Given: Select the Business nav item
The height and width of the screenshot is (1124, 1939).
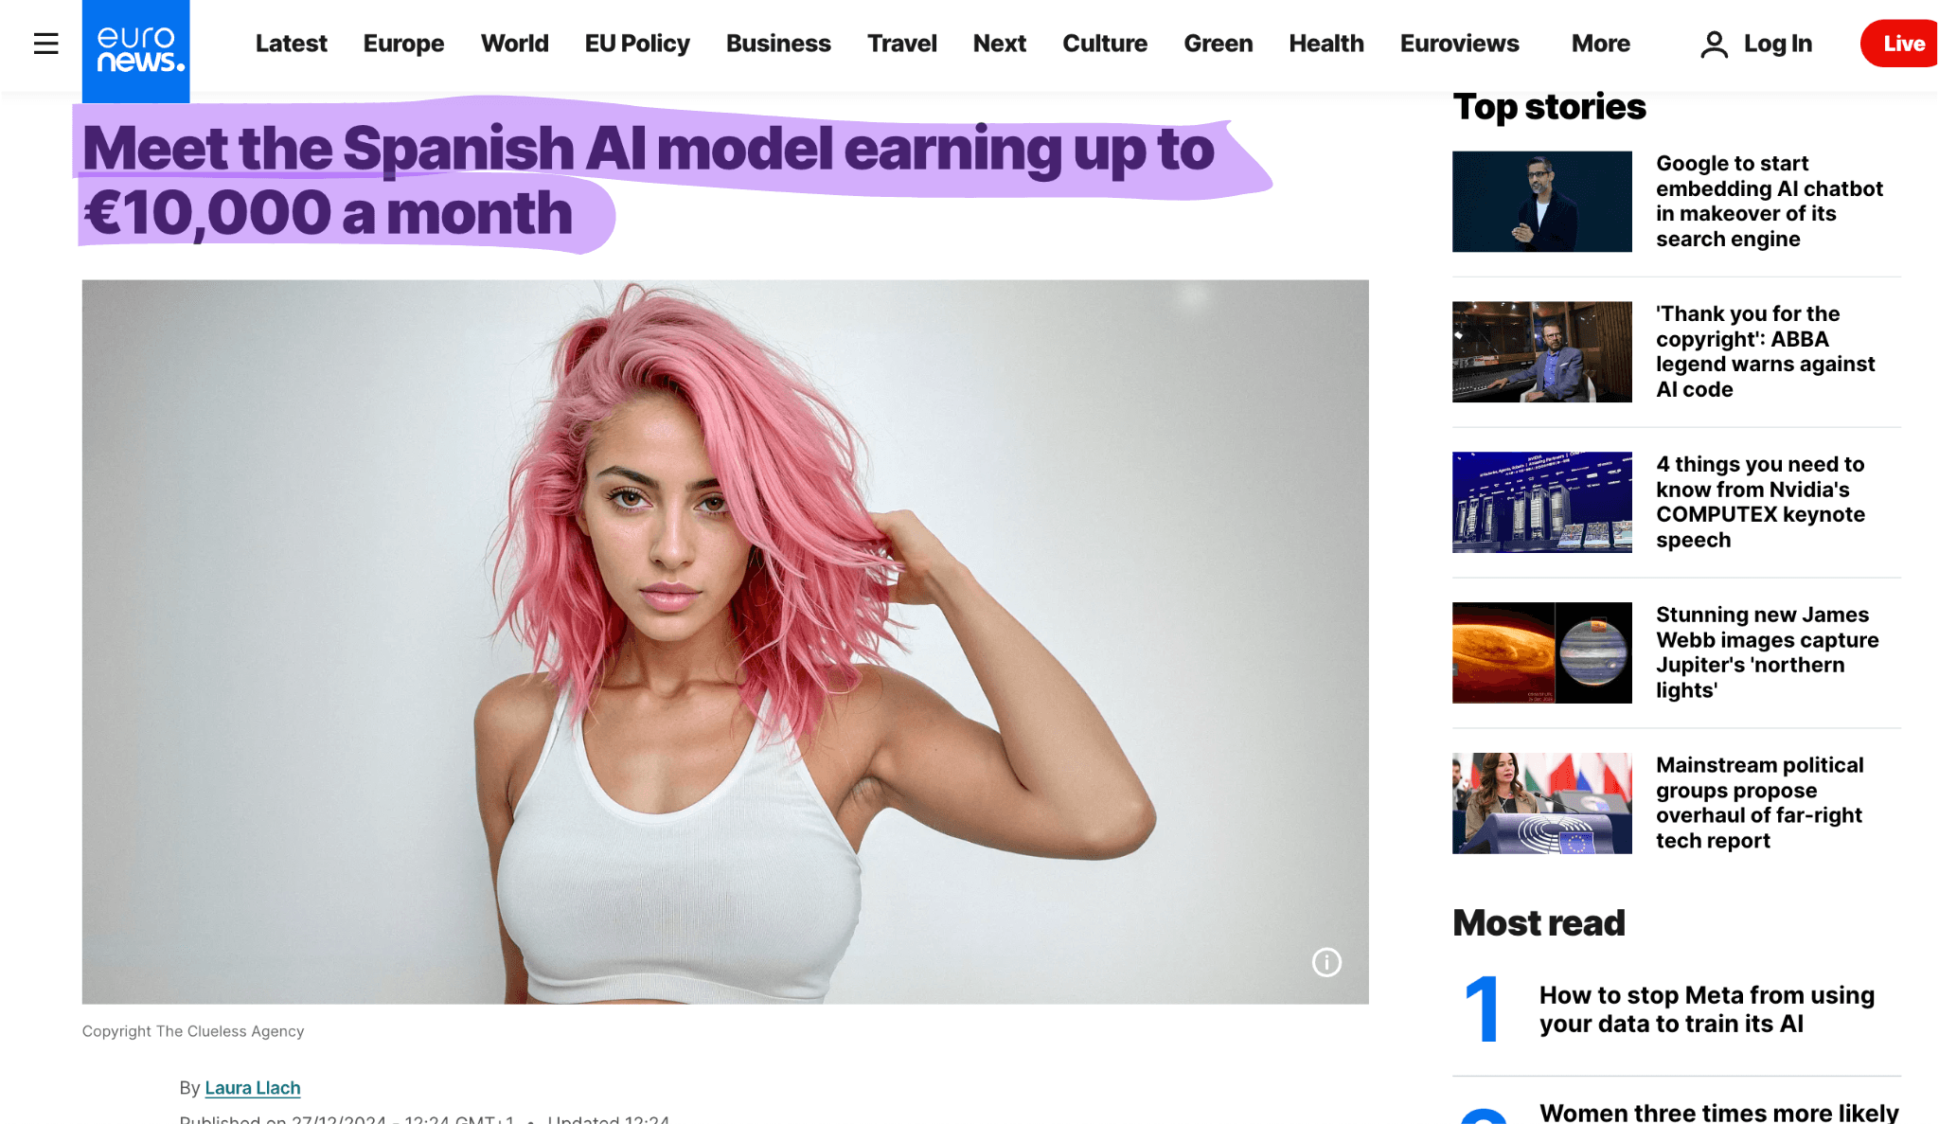Looking at the screenshot, I should coord(778,44).
